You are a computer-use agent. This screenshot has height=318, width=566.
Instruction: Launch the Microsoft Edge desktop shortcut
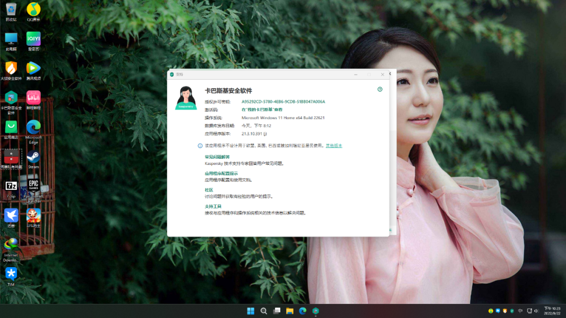pos(33,132)
